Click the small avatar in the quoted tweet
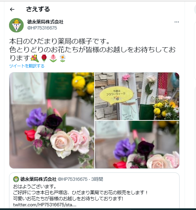196x210 pixels. pyautogui.click(x=16, y=179)
